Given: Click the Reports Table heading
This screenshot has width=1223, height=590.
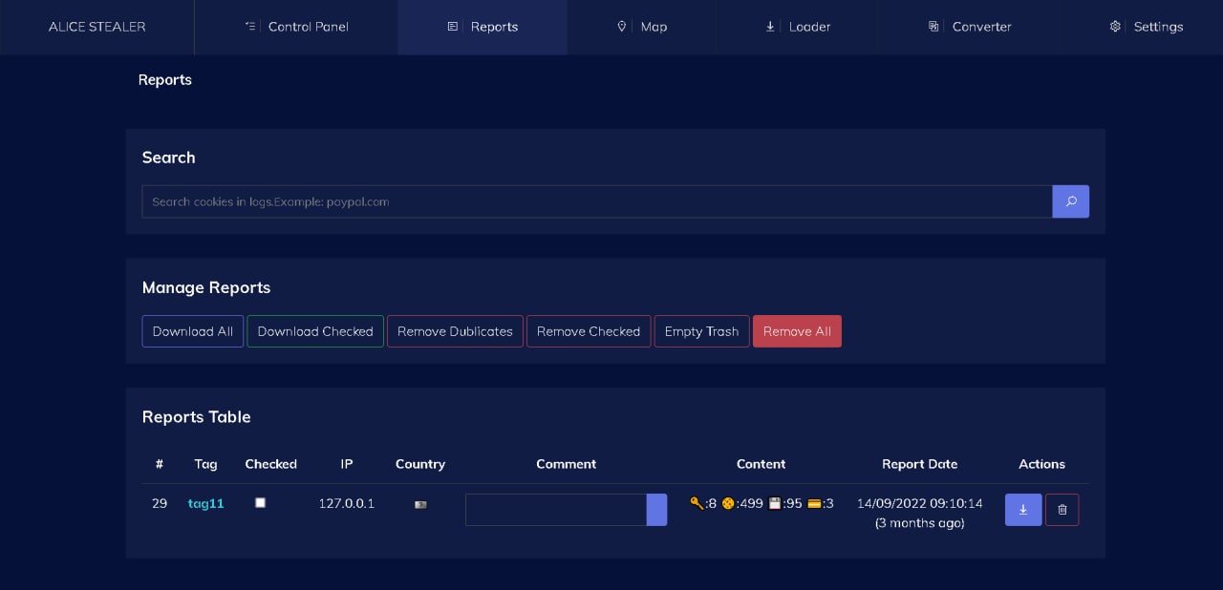Looking at the screenshot, I should pos(196,417).
